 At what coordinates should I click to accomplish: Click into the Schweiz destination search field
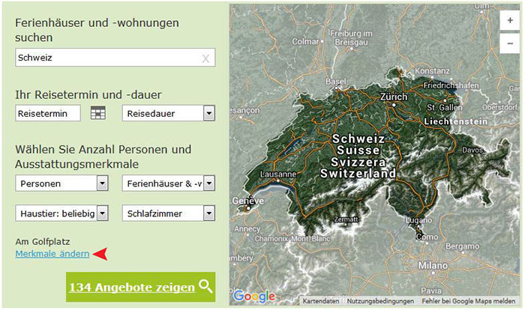click(115, 58)
